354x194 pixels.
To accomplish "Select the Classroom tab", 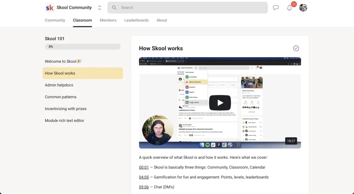I will point(82,20).
